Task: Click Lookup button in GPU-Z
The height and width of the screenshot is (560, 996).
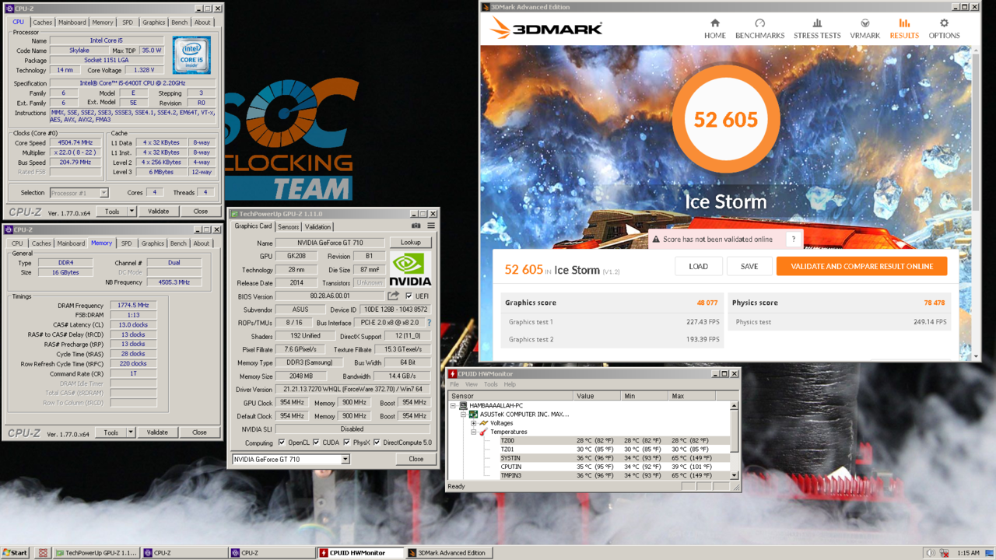Action: 410,243
